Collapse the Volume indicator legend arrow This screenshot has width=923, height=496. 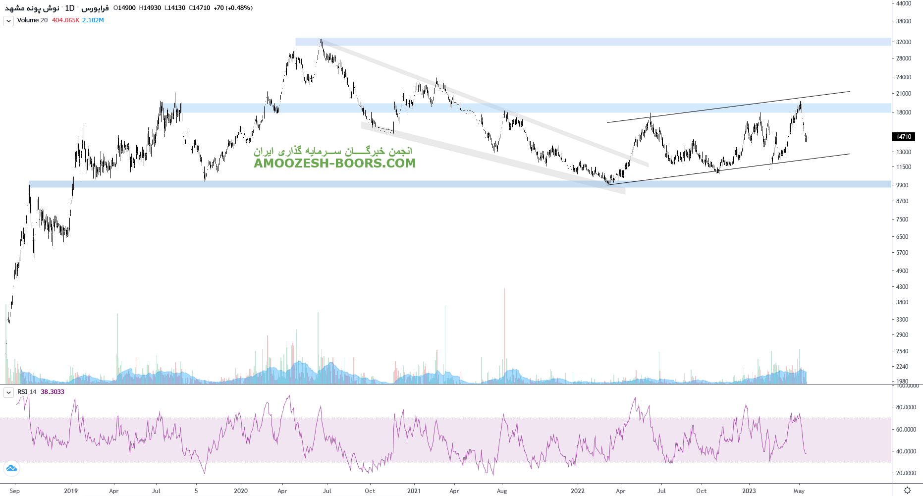(x=8, y=21)
